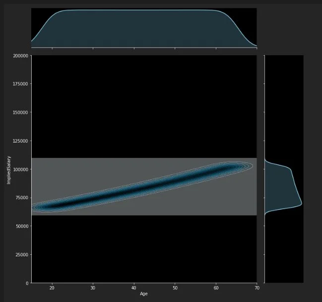The image size is (322, 302).
Task: Click the 60 tick on the Age axis
Action: [x=216, y=288]
